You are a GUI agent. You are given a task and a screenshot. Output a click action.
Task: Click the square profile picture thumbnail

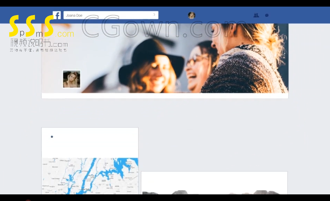pos(71,79)
